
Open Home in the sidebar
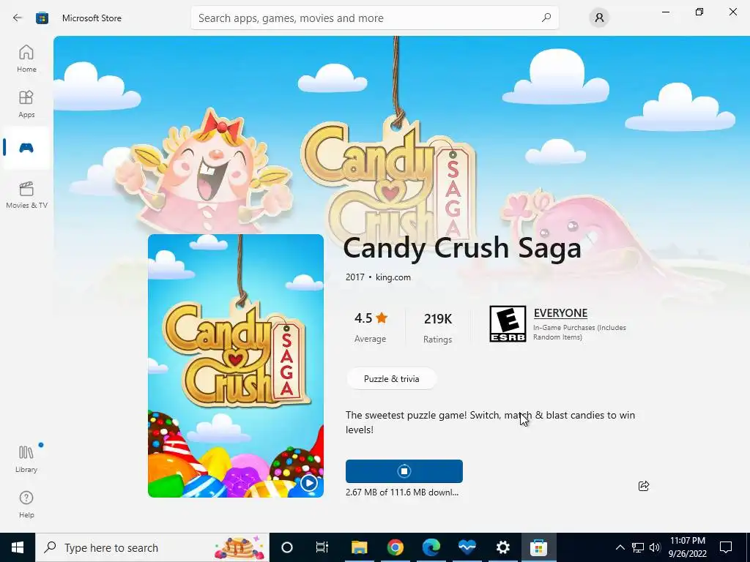point(26,59)
